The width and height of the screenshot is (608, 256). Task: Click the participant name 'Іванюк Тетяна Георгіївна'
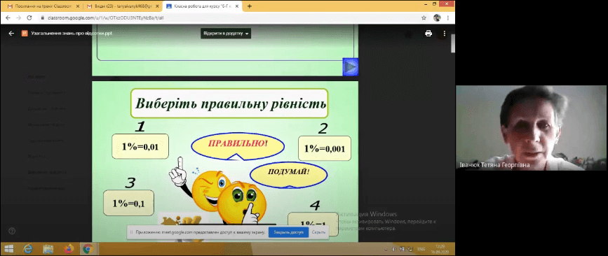click(x=494, y=165)
